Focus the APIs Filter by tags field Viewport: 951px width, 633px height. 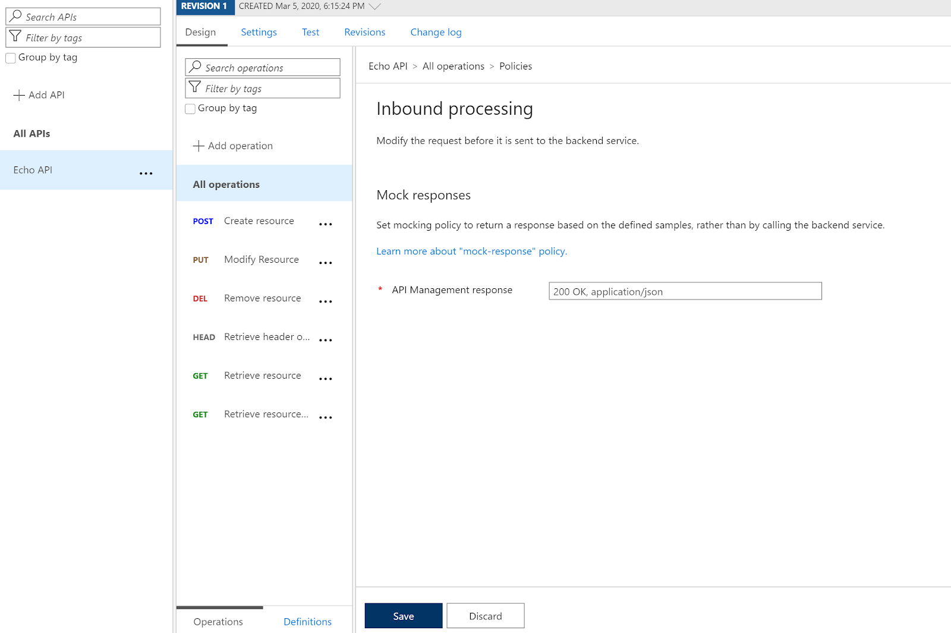pos(83,37)
